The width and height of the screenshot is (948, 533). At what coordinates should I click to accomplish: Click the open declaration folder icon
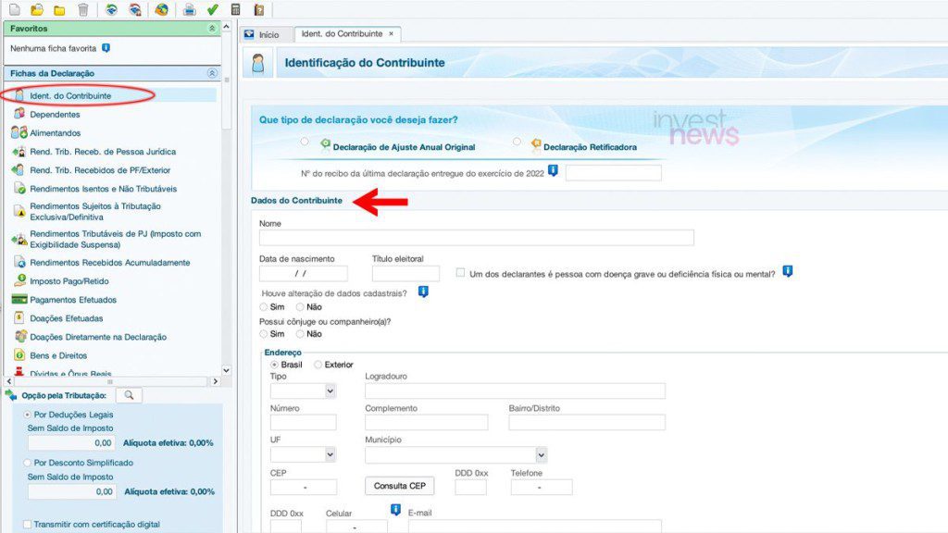pos(37,9)
